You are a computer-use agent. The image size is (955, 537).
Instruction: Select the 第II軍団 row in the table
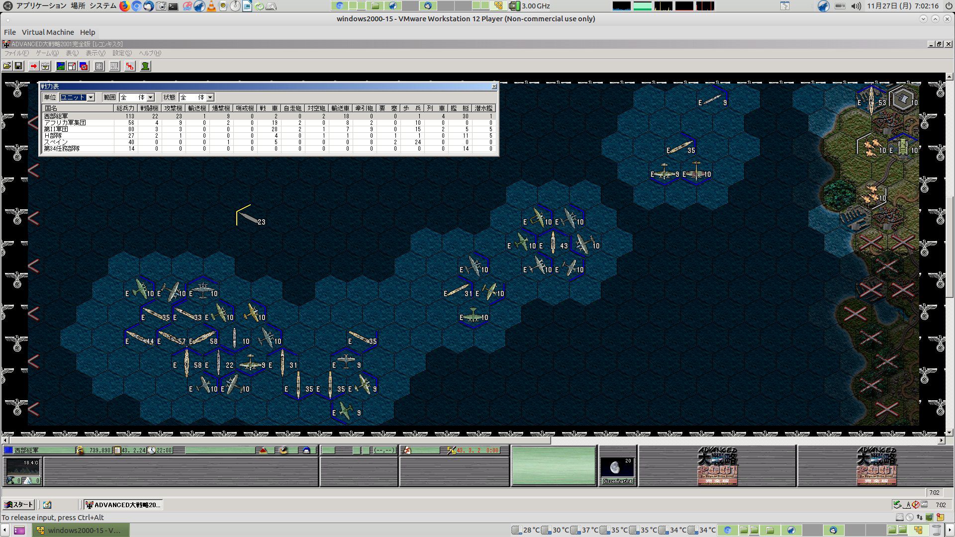(x=269, y=129)
